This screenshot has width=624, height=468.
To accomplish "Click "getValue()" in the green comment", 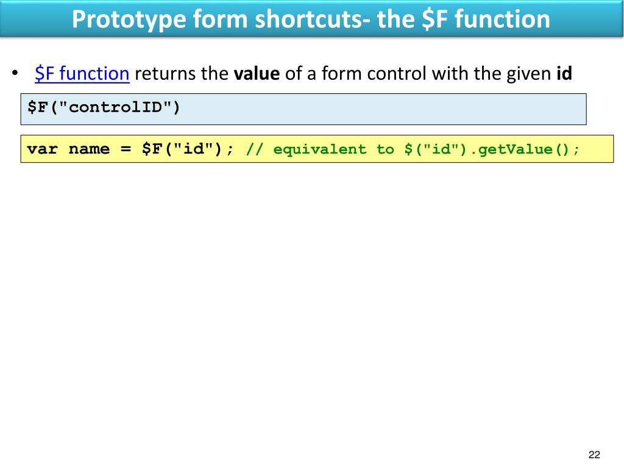I will click(527, 149).
